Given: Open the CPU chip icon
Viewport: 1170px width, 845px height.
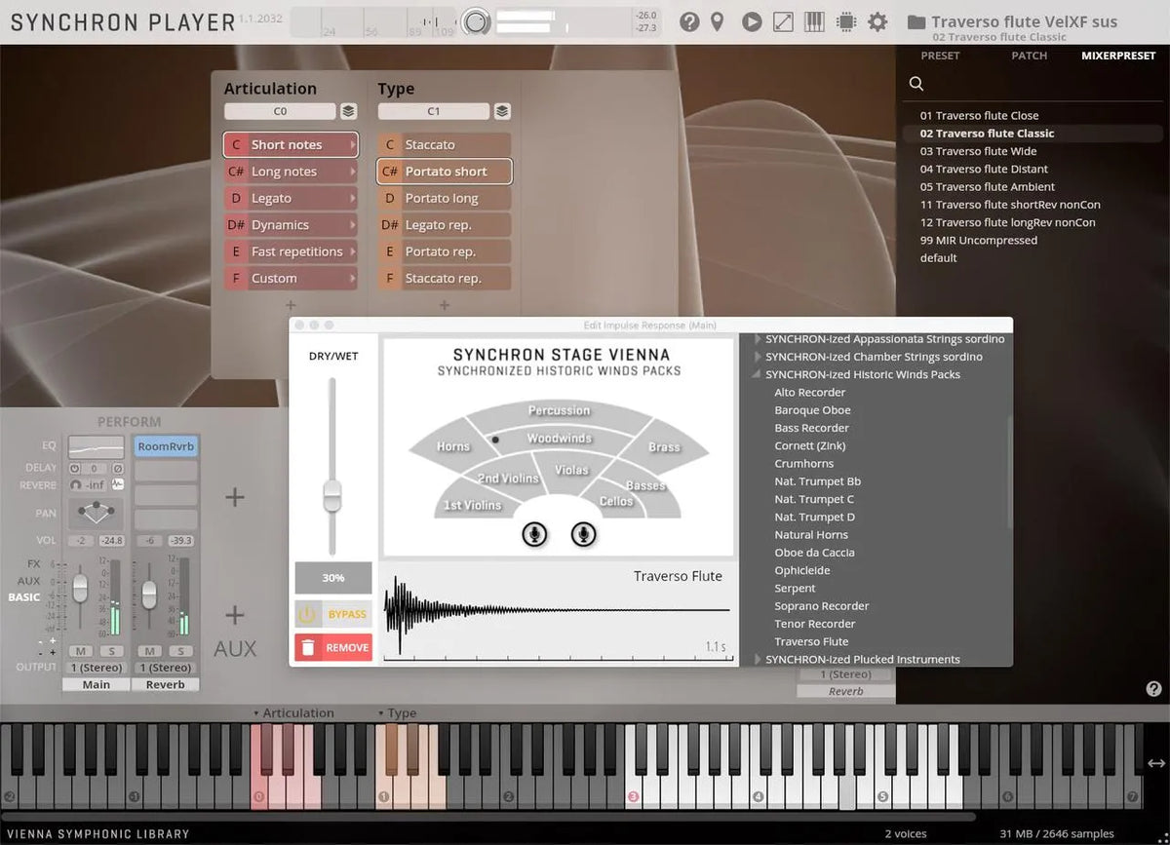Looking at the screenshot, I should click(x=845, y=21).
